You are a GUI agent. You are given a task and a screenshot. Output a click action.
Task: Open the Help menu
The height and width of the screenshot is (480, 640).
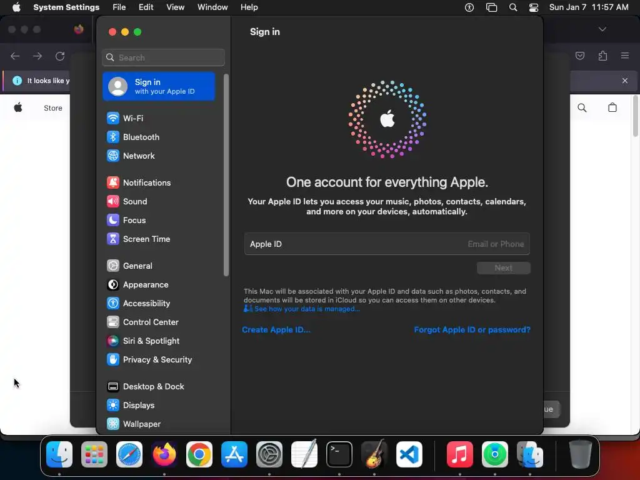tap(249, 7)
